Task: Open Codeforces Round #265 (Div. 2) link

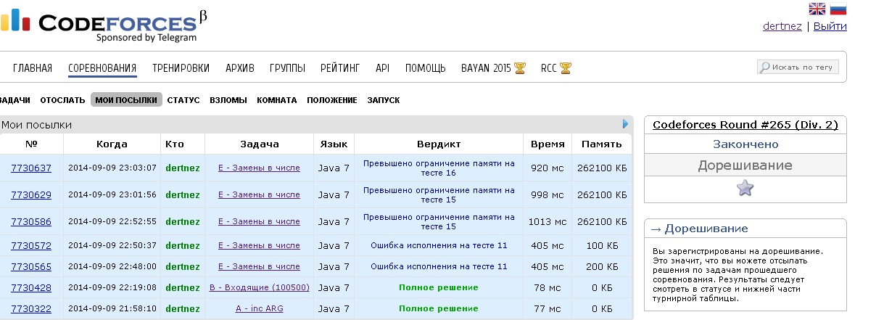Action: (745, 125)
